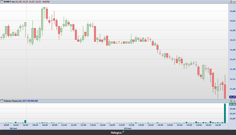Click the BVMF3 chart window icon

click(2, 2)
